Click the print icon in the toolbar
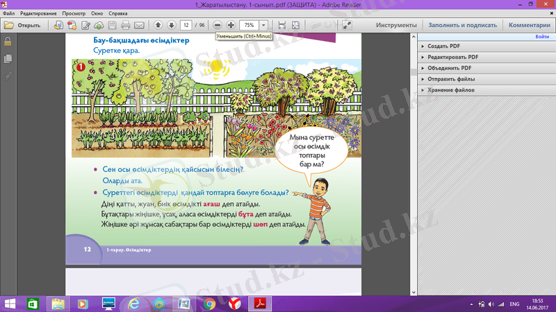Screen dimensions: 556x312 coord(125,26)
